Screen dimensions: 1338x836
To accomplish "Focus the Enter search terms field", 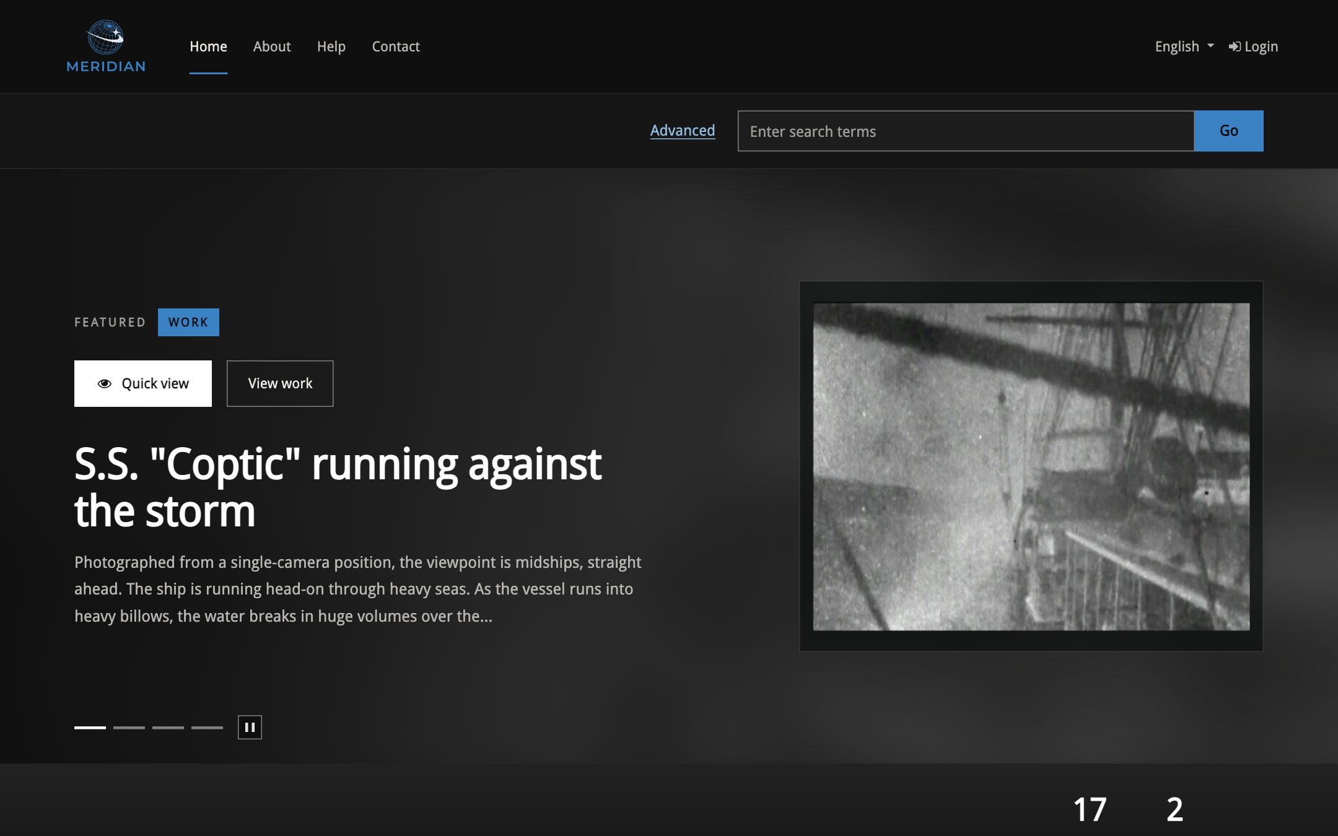I will 966,131.
